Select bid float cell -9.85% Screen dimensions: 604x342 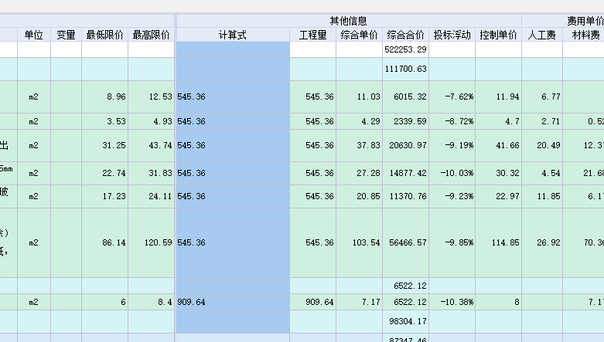452,242
